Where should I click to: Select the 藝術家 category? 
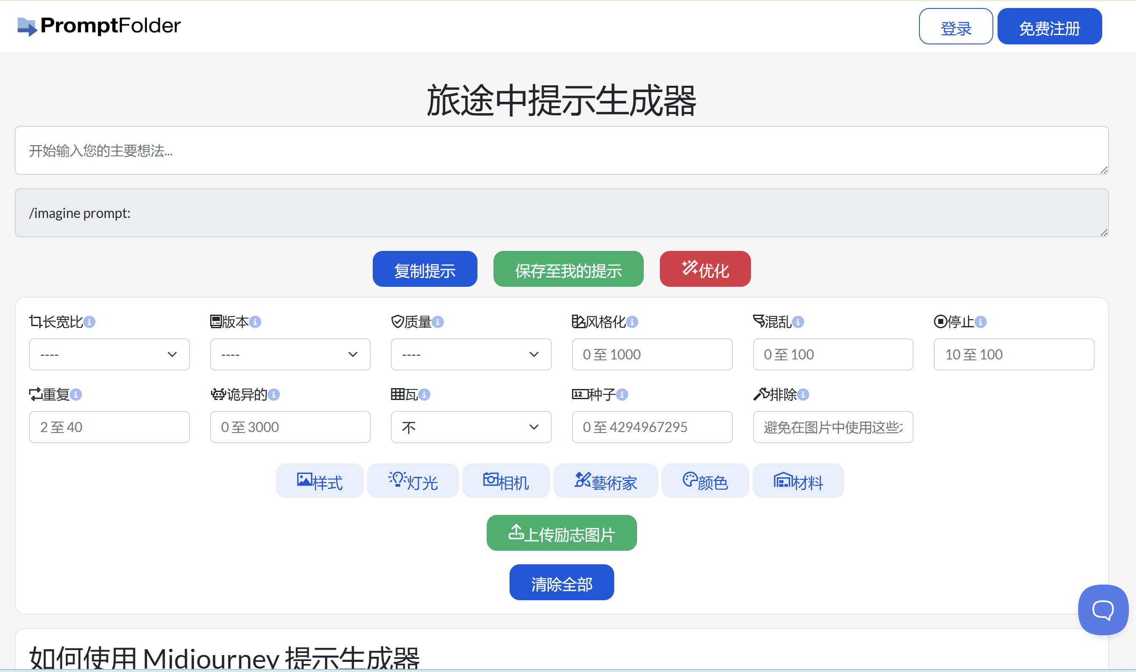605,481
